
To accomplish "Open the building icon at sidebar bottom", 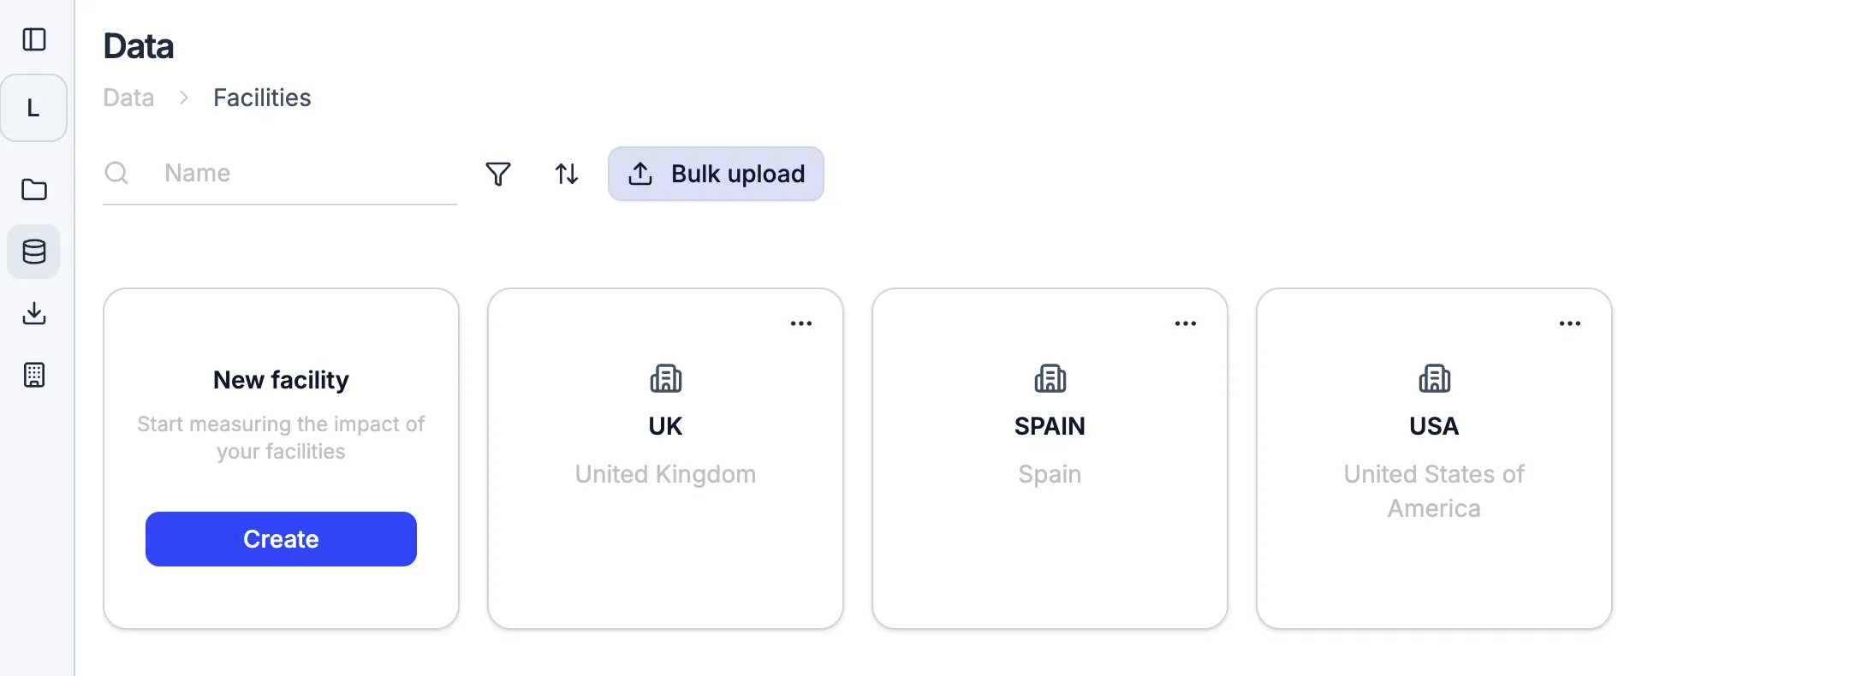I will pyautogui.click(x=33, y=375).
